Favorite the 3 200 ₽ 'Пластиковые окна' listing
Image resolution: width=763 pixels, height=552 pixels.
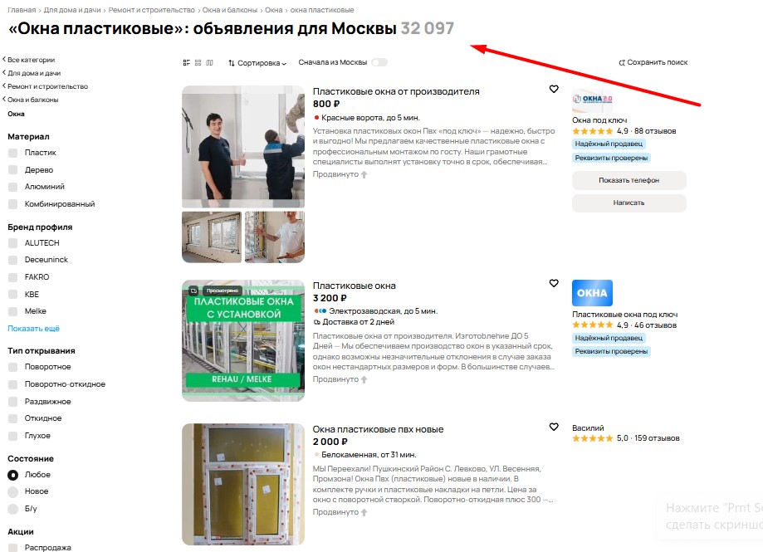point(554,283)
